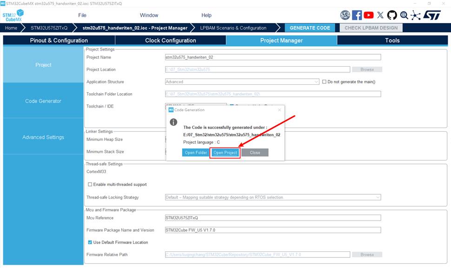Go to Home breadcrumb
Viewport: 451px width, 268px height.
[11, 28]
